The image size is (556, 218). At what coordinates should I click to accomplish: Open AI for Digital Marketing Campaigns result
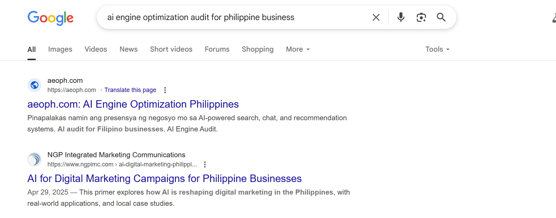pyautogui.click(x=165, y=179)
